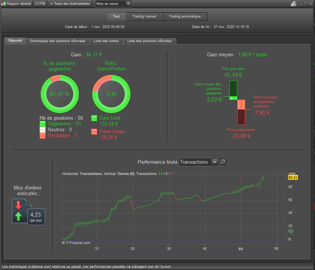The height and width of the screenshot is (270, 315).
Task: Click the 94,31 value marker on chart
Action: (x=293, y=178)
